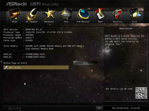Click the date and time display
The height and width of the screenshot is (111, 149).
coord(126,108)
